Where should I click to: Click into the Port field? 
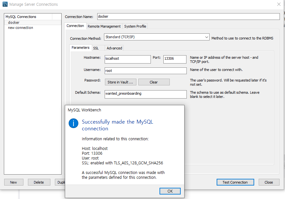pos(175,59)
